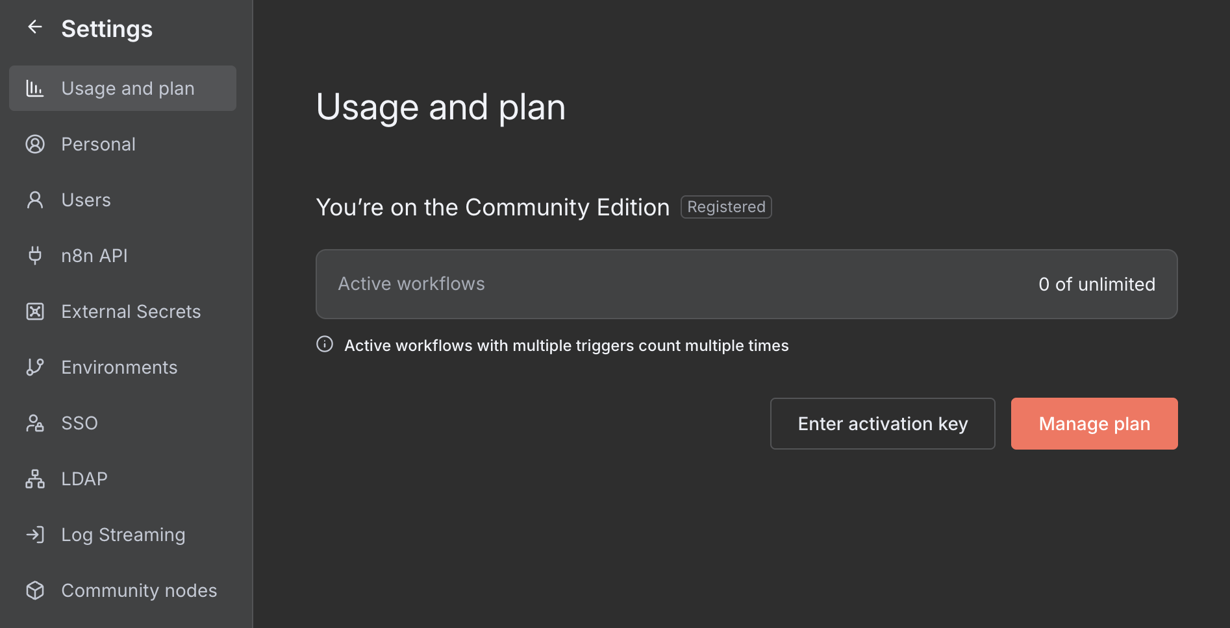
Task: Click the SSO user-lock icon
Action: 35,423
